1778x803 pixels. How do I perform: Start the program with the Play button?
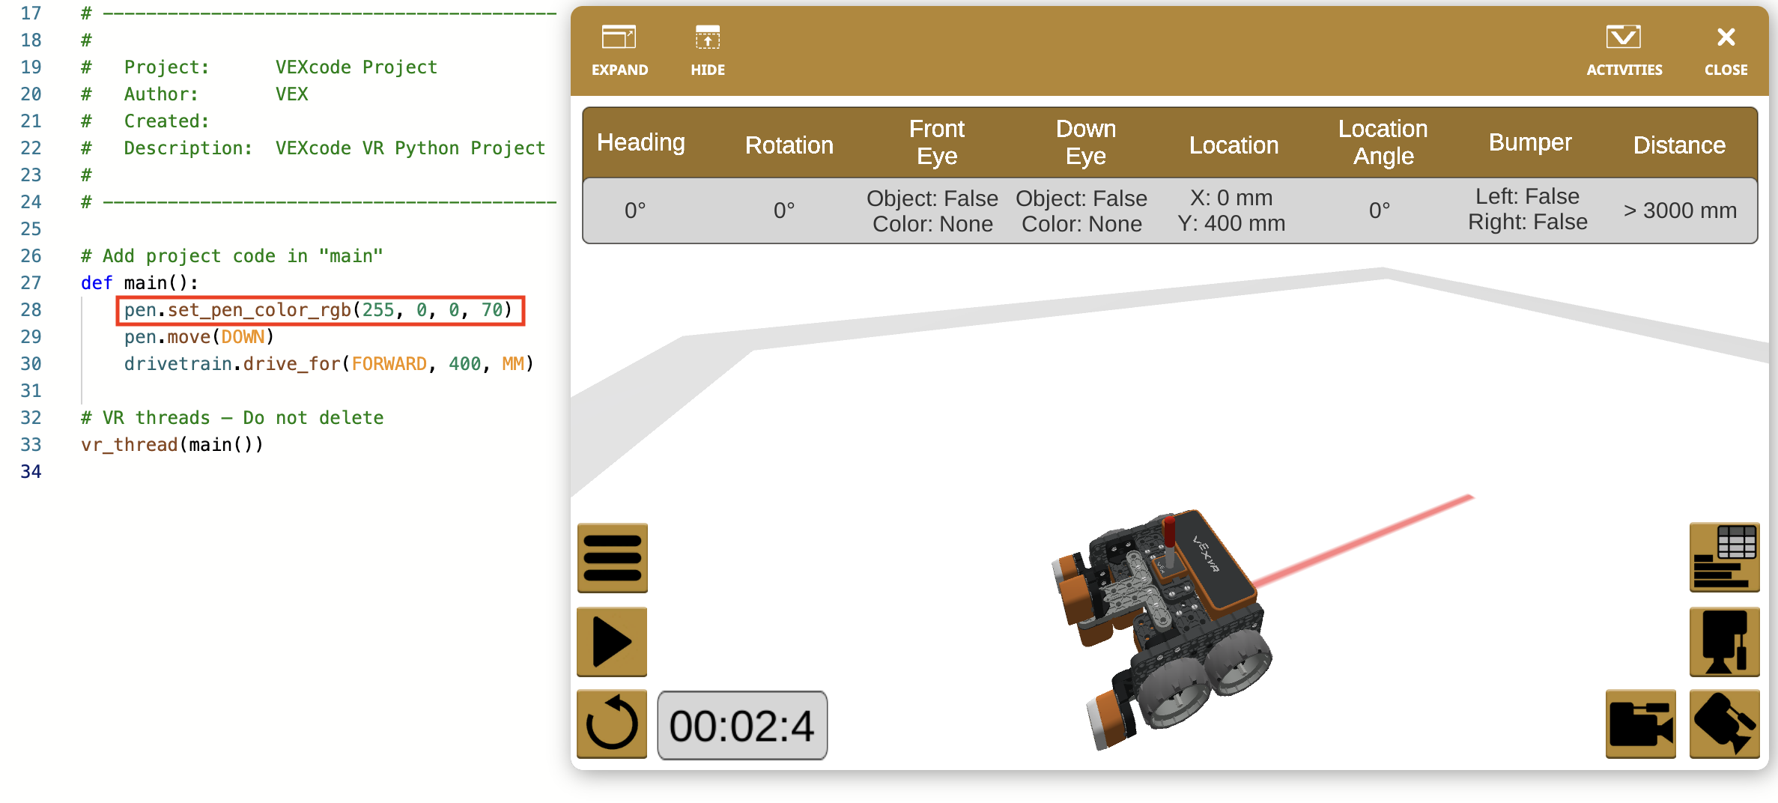pyautogui.click(x=611, y=642)
